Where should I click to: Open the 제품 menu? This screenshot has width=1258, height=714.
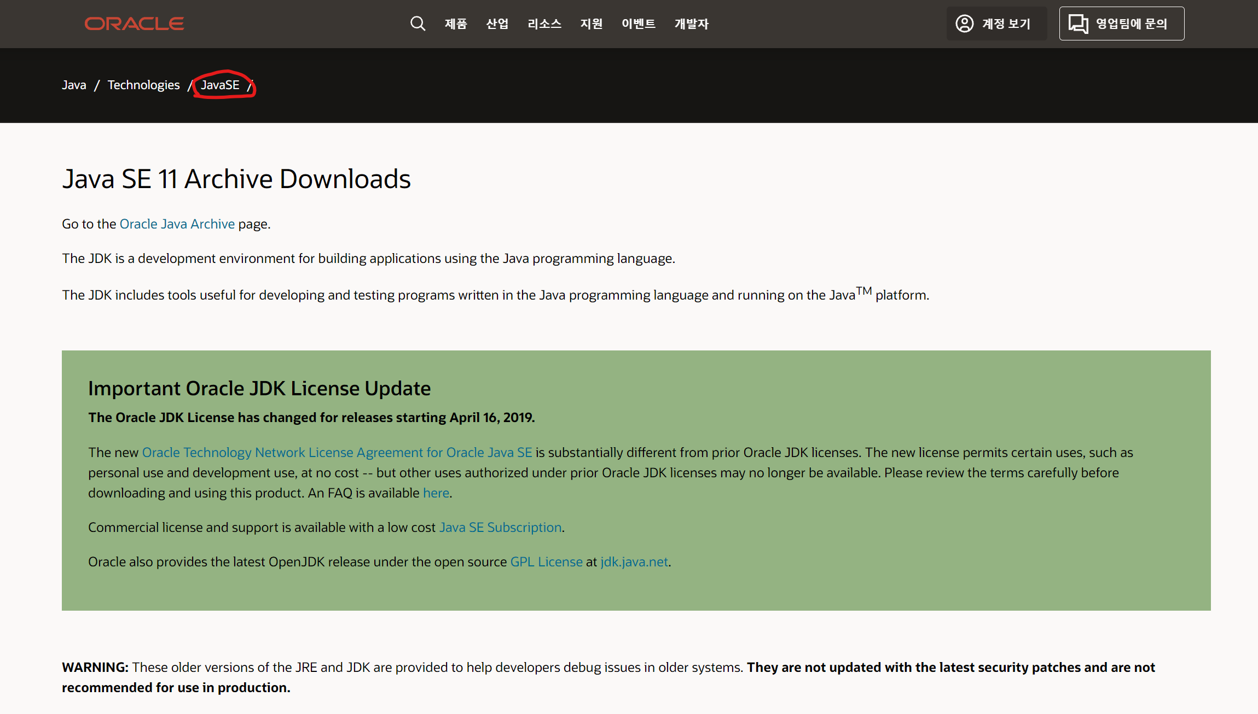(x=455, y=24)
